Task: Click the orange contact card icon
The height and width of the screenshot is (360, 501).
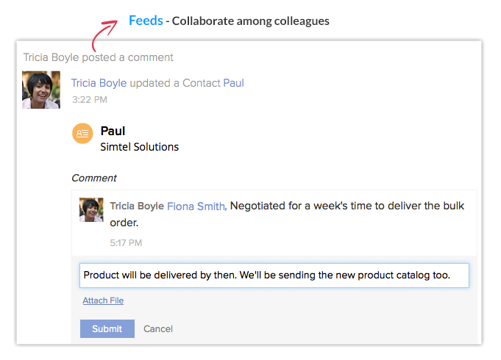Action: (x=82, y=134)
